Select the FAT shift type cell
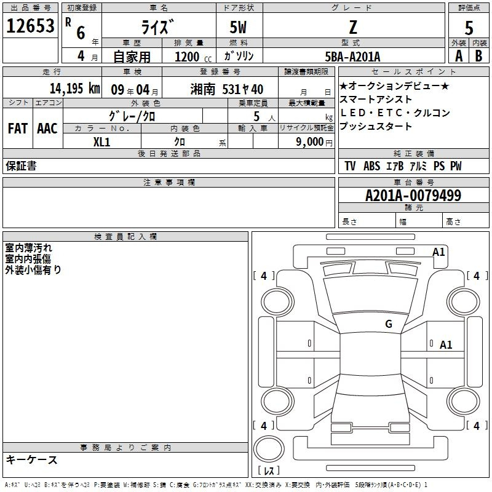This screenshot has width=492, height=492. (17, 129)
